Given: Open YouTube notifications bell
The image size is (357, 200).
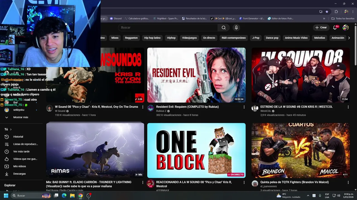Looking at the screenshot, I should pyautogui.click(x=335, y=27).
